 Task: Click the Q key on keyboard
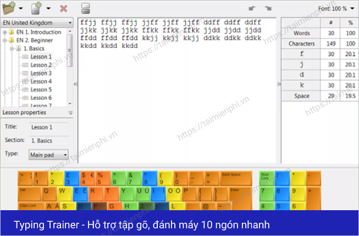point(49,194)
